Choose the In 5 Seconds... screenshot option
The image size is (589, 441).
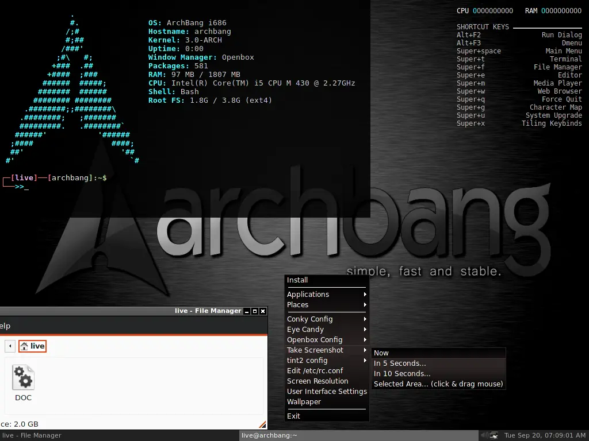coord(438,363)
